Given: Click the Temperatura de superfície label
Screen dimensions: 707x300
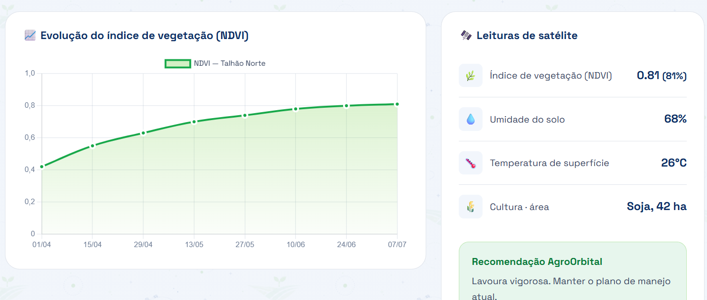Looking at the screenshot, I should (x=549, y=163).
